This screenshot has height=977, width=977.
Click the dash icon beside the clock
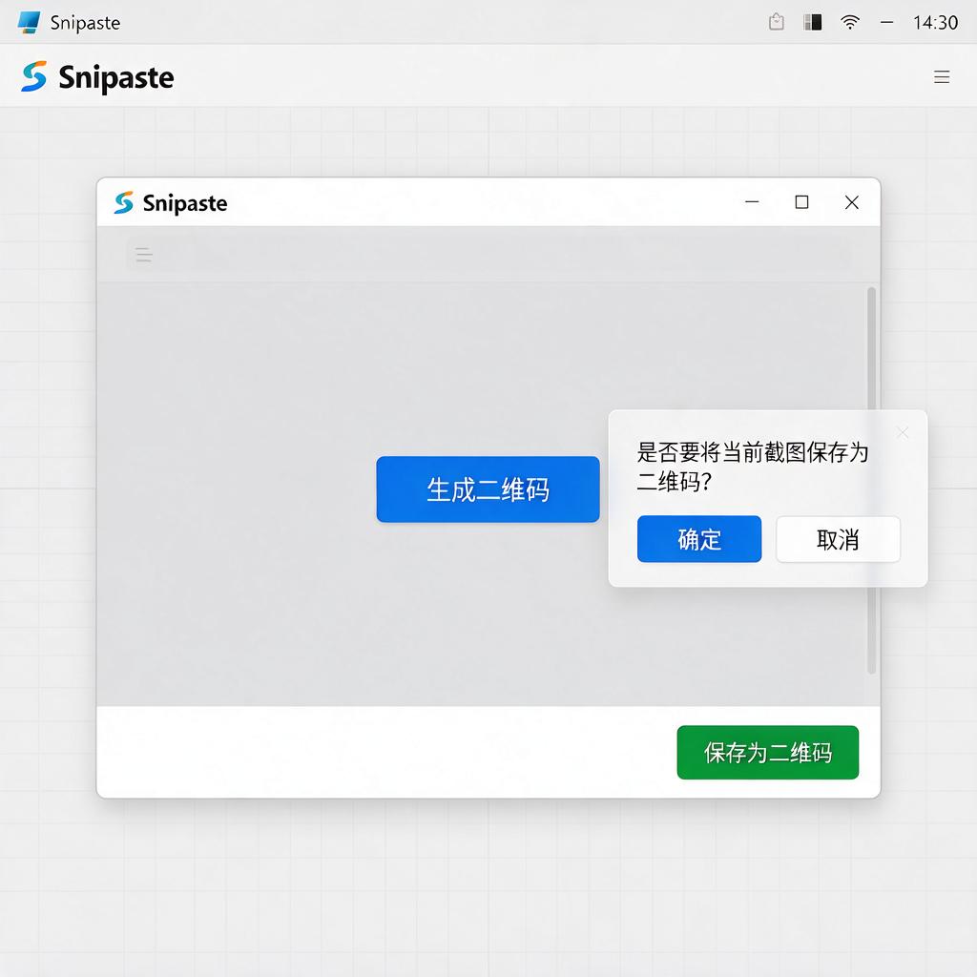pos(886,23)
